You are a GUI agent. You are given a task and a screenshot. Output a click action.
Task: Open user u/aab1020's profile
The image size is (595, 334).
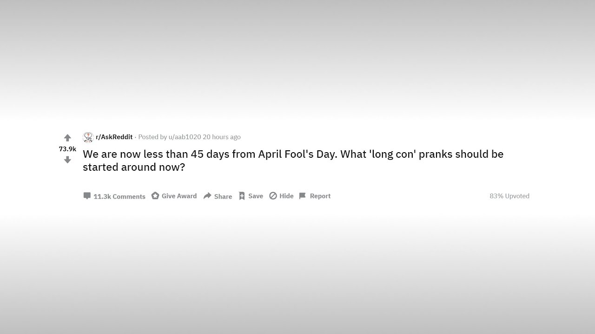tap(185, 137)
